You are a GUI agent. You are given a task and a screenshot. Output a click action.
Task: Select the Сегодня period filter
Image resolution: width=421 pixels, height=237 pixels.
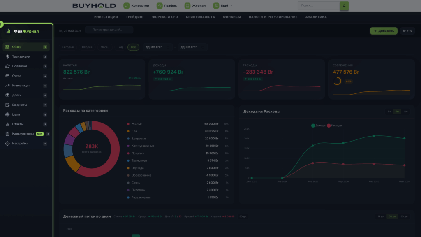tap(68, 47)
